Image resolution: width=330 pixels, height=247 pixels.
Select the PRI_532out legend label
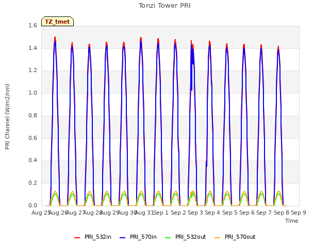[x=190, y=237]
